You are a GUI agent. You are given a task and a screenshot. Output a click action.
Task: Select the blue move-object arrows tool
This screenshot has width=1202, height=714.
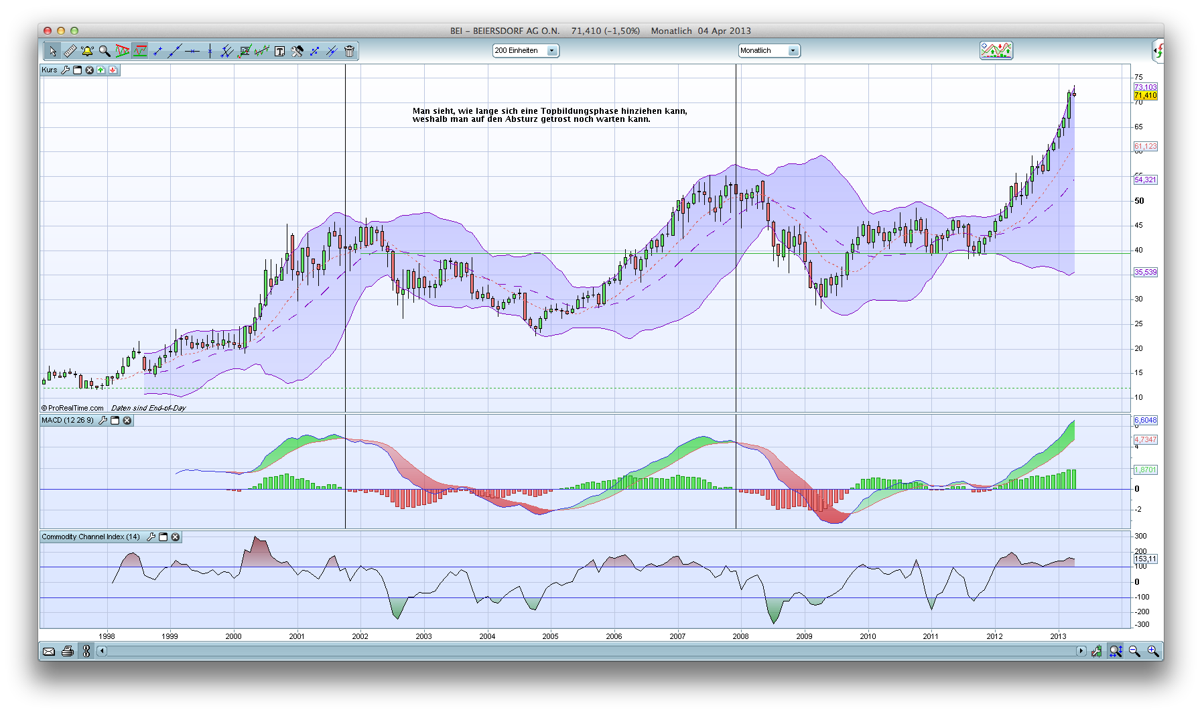[314, 51]
